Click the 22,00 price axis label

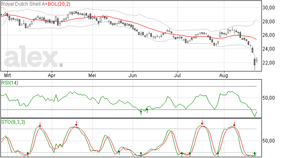point(268,63)
